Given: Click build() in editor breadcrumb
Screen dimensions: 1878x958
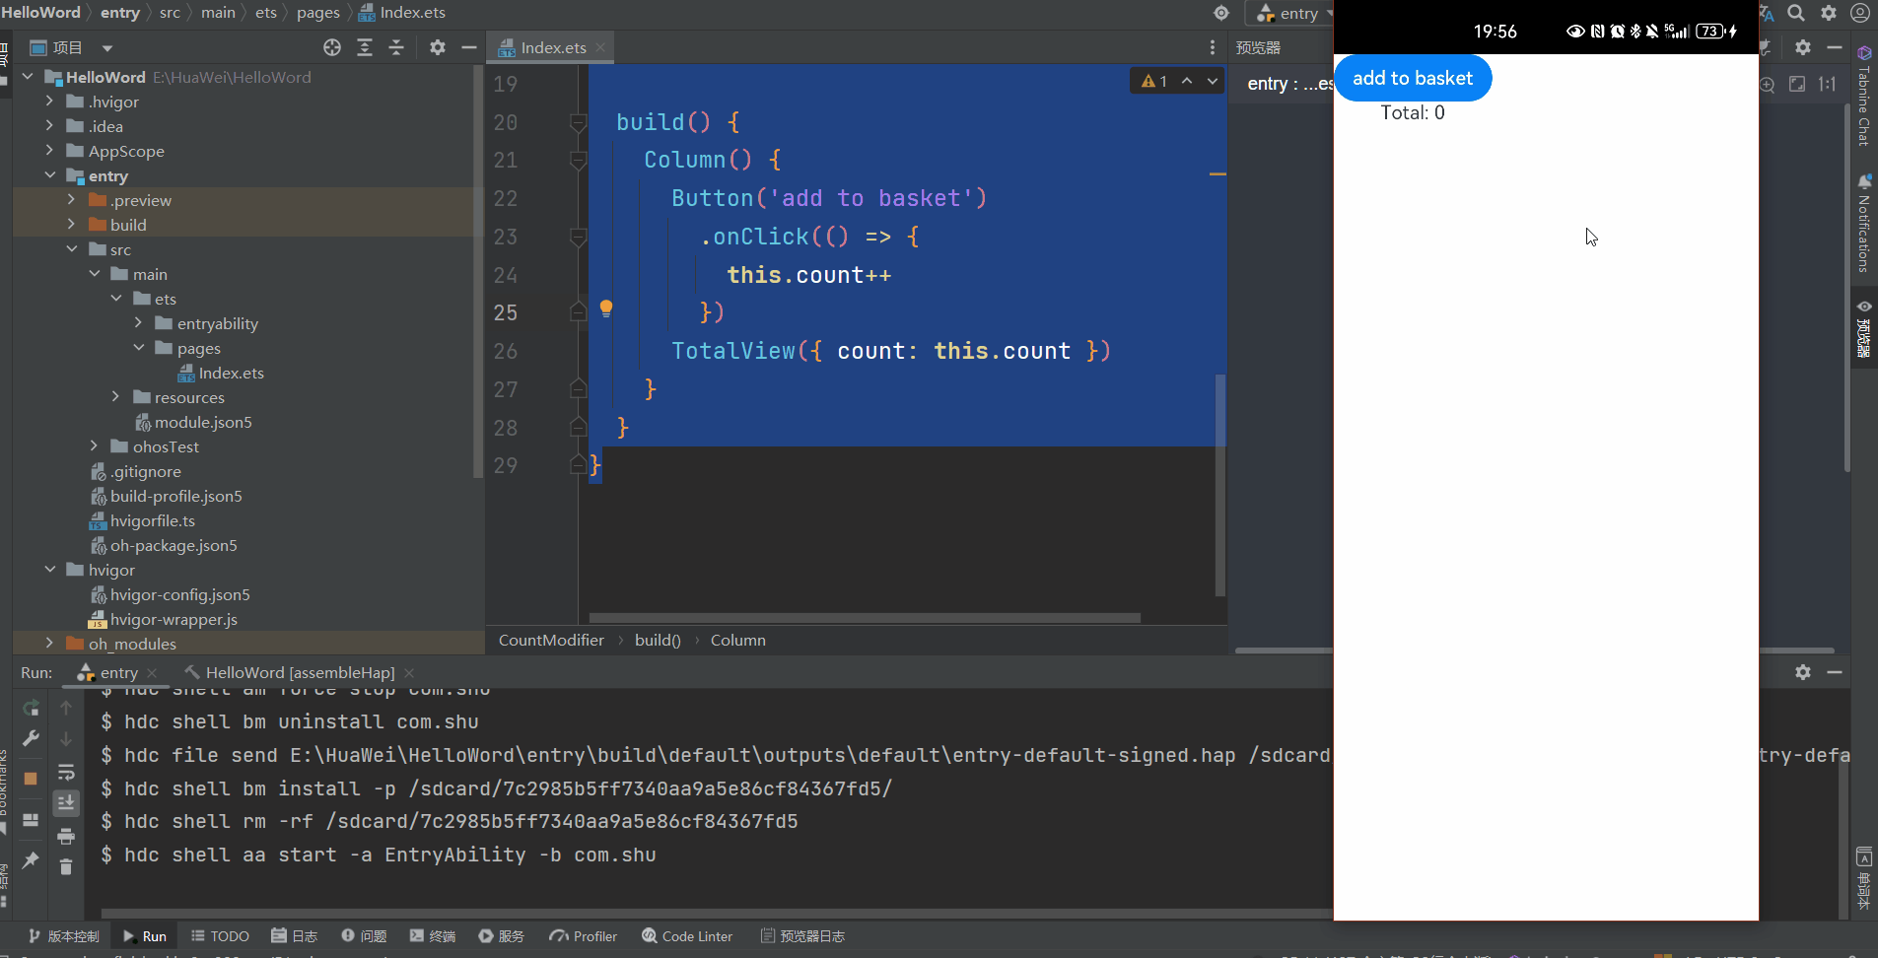Looking at the screenshot, I should [x=658, y=640].
